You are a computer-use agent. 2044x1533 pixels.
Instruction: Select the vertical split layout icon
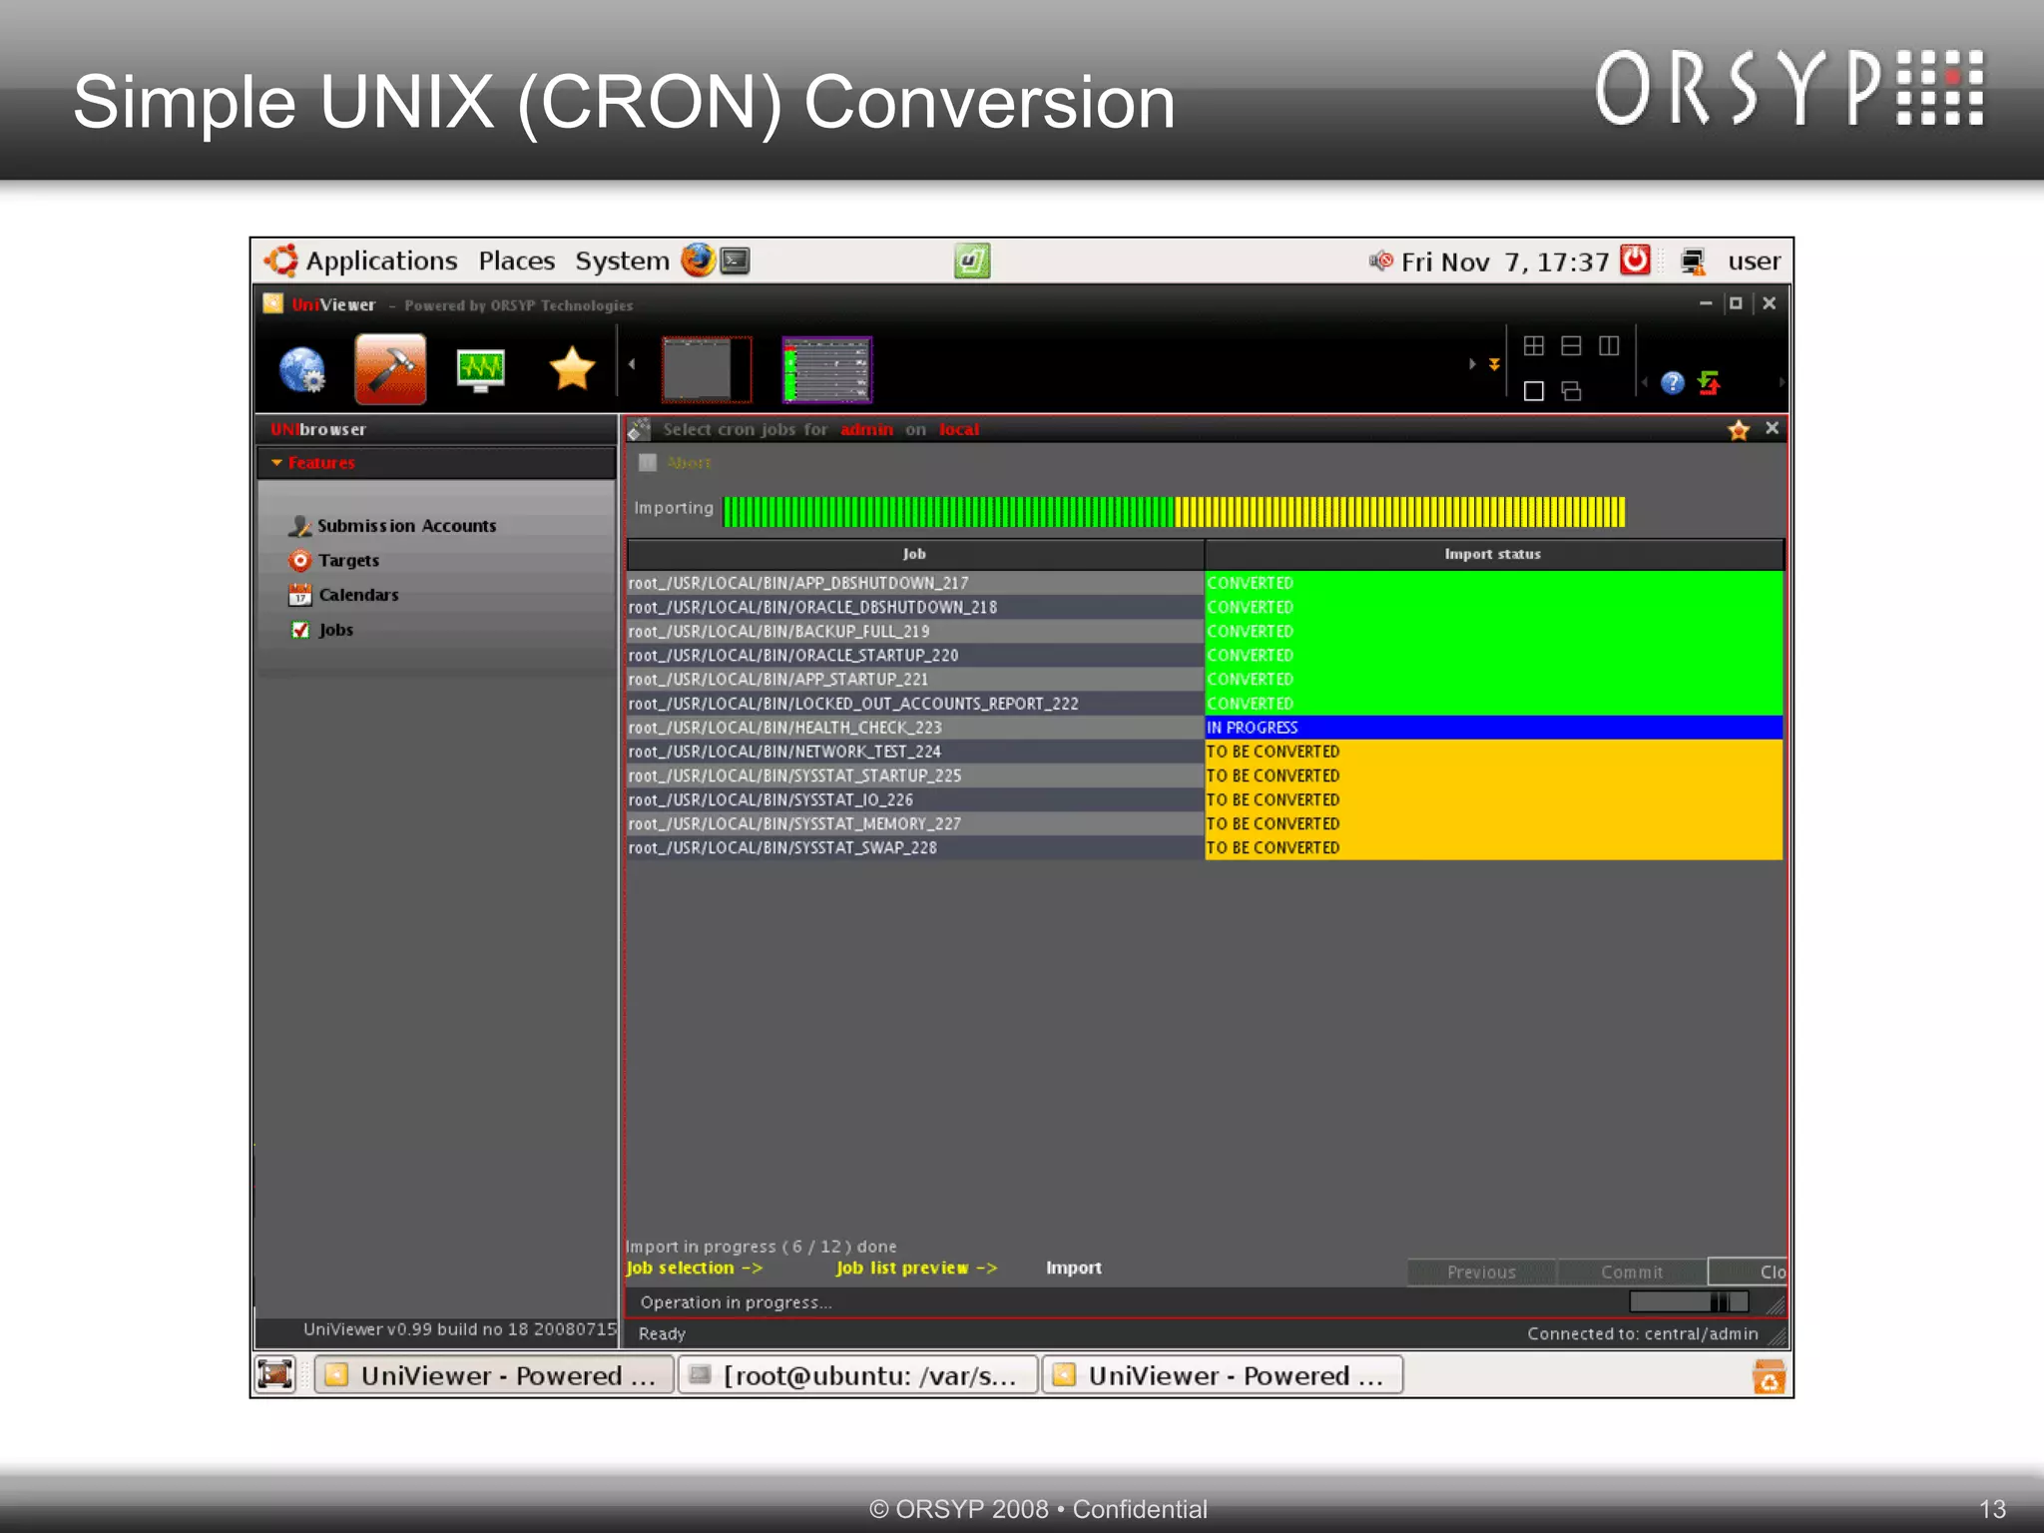coord(1609,346)
